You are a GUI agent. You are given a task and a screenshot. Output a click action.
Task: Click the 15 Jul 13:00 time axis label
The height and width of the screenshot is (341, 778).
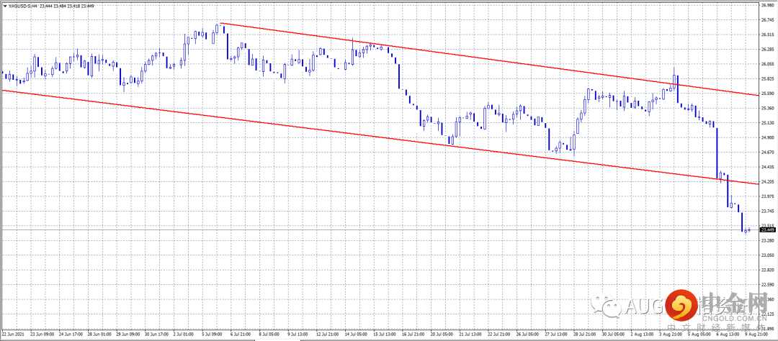(x=383, y=335)
